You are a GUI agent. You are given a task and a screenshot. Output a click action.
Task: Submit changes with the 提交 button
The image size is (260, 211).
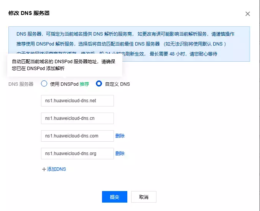point(114,197)
